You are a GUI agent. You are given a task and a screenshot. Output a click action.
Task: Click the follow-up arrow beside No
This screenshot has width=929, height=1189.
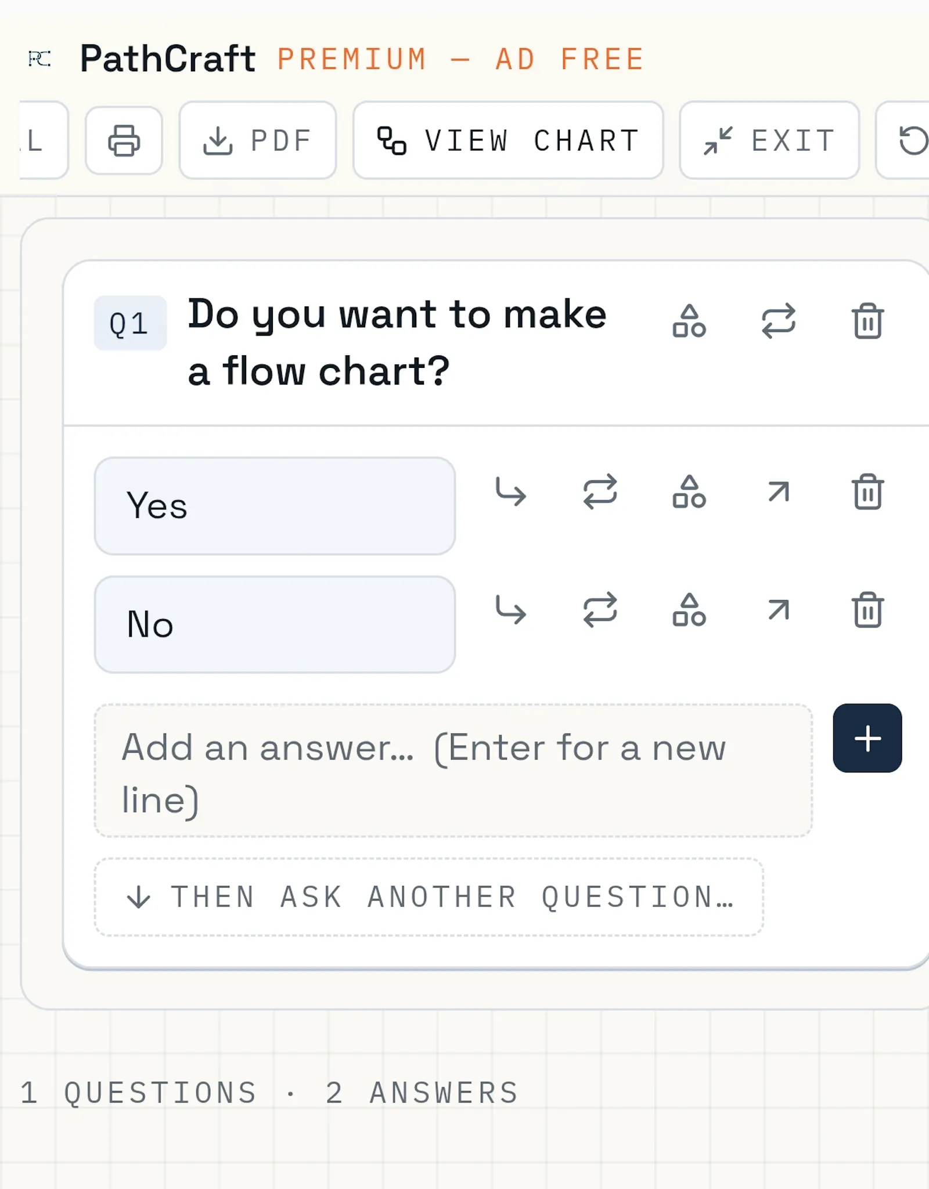511,610
